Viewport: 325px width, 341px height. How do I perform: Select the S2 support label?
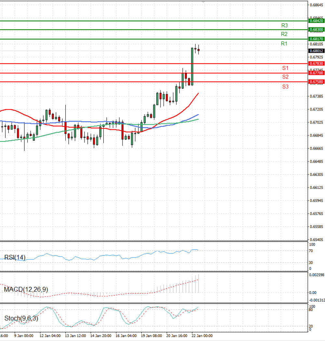[x=285, y=77]
